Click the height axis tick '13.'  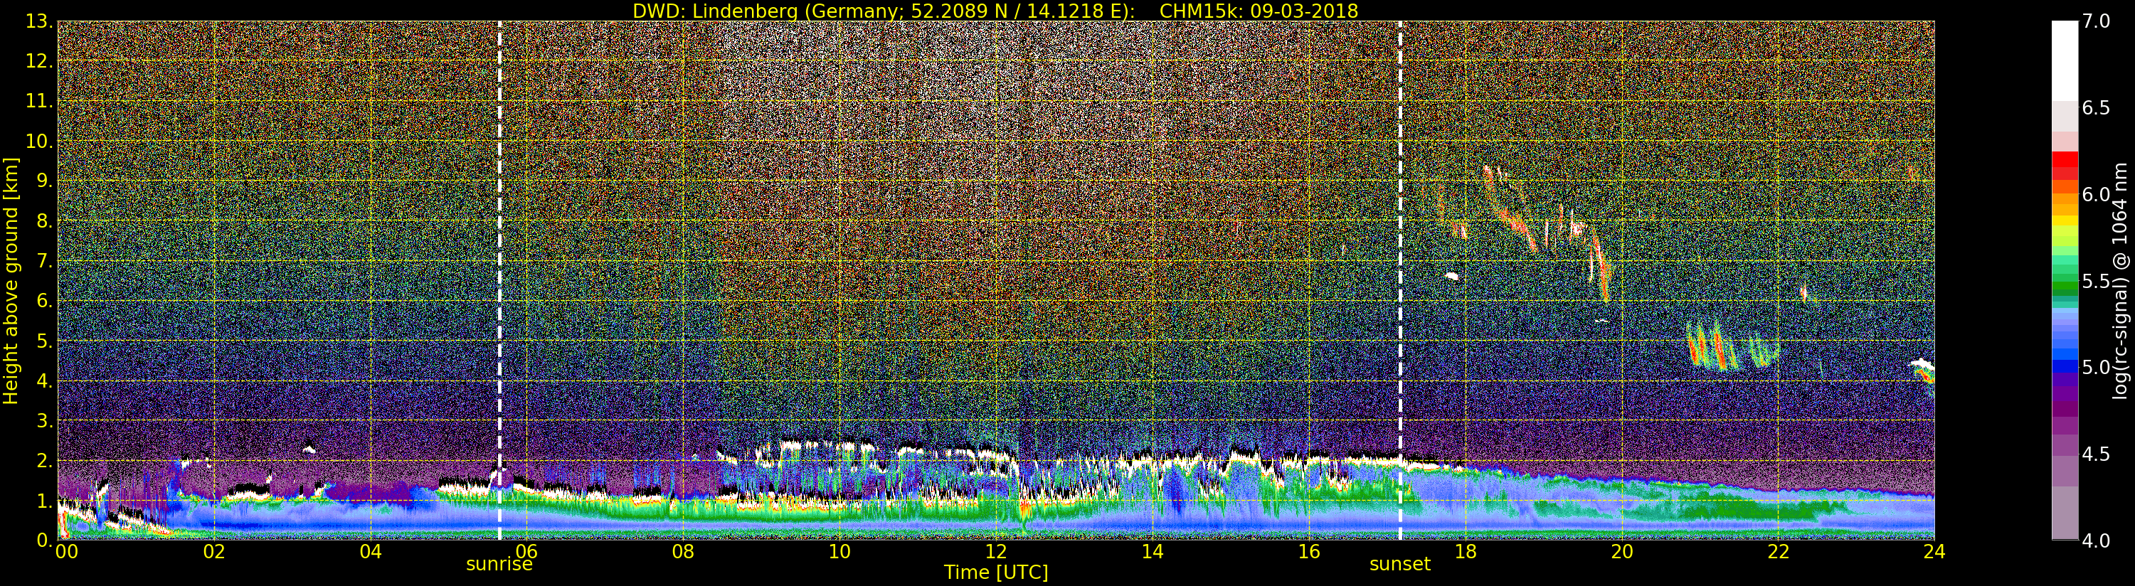40,22
